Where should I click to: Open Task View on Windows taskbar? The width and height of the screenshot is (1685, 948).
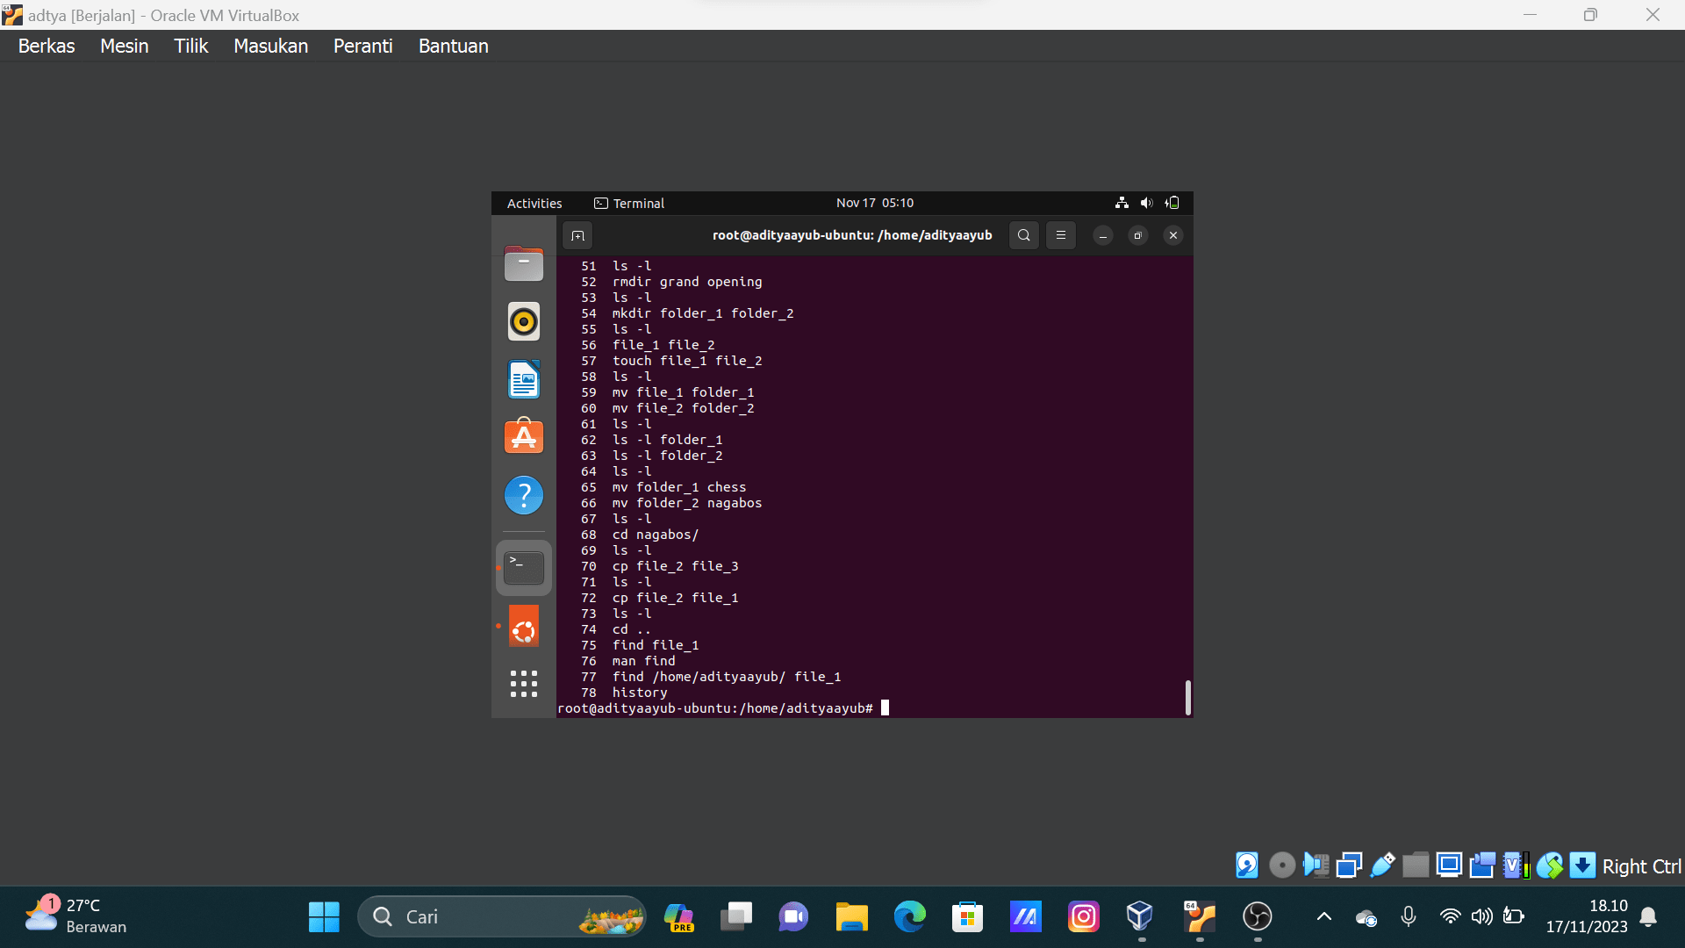point(736,916)
